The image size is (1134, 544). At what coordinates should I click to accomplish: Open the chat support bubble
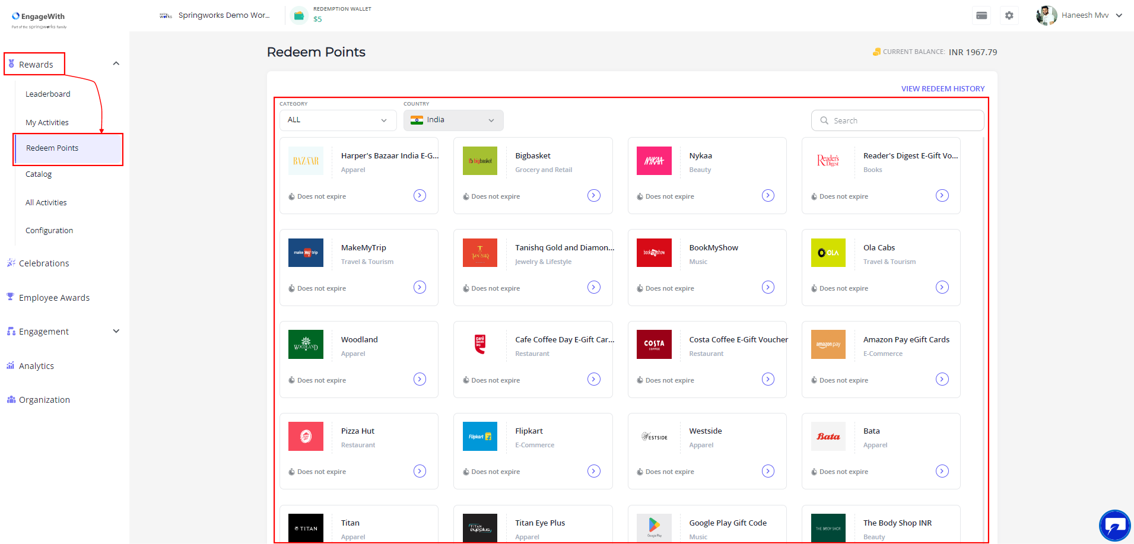click(1115, 526)
